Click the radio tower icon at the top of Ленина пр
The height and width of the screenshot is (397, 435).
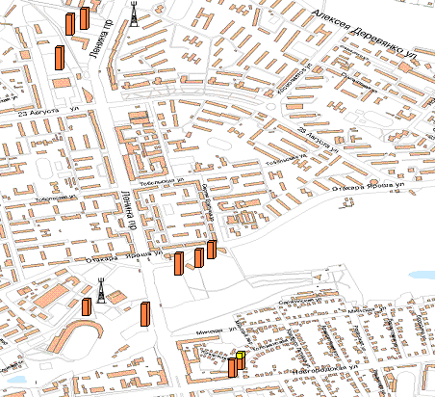[x=134, y=14]
